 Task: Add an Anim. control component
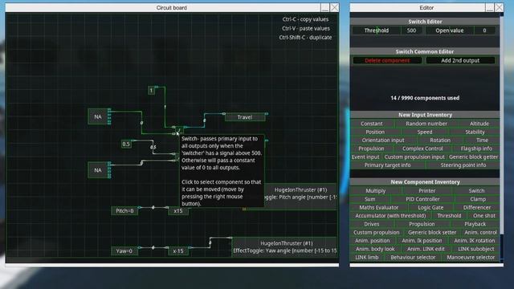(480, 232)
